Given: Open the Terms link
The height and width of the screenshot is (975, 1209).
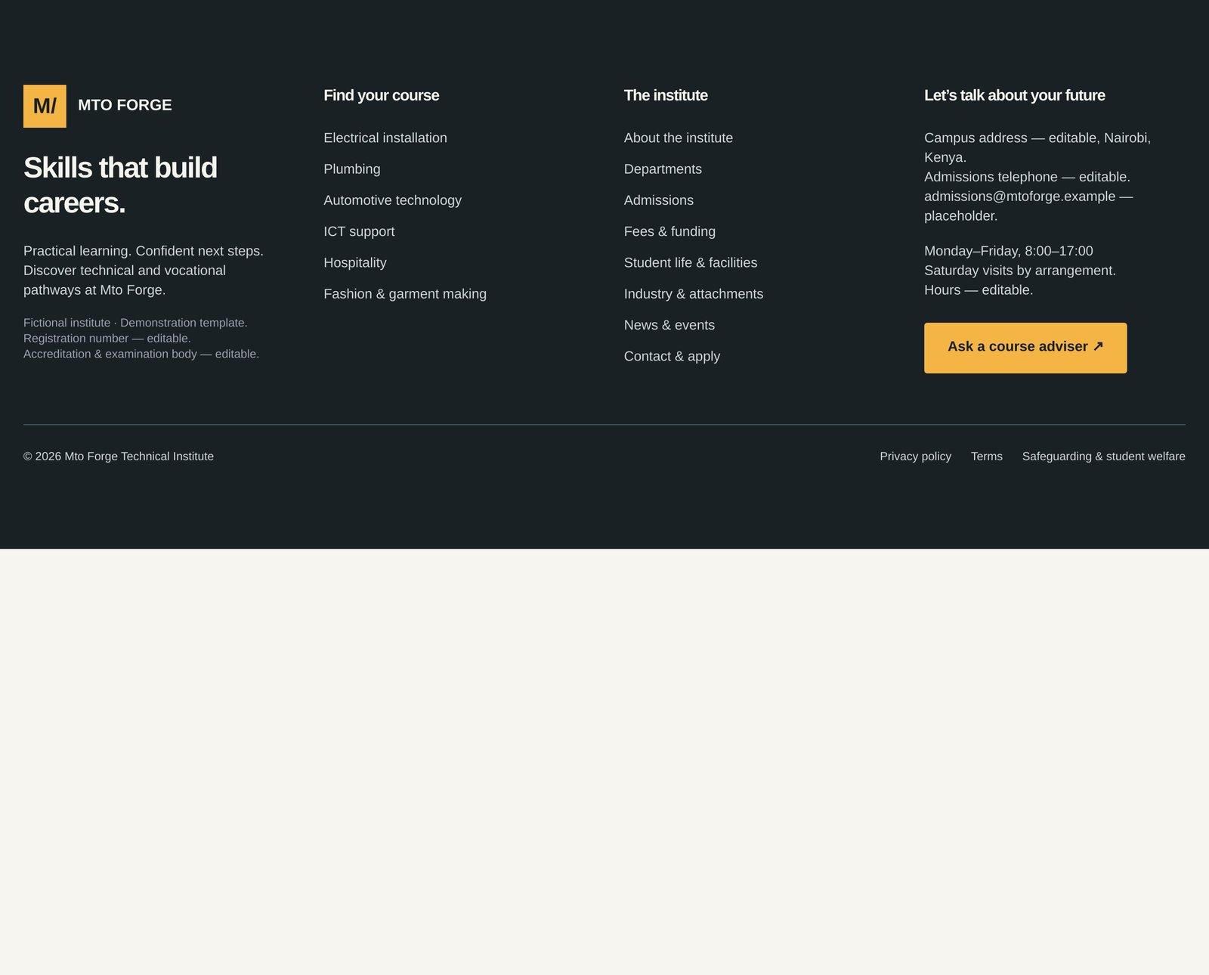Looking at the screenshot, I should click(986, 457).
